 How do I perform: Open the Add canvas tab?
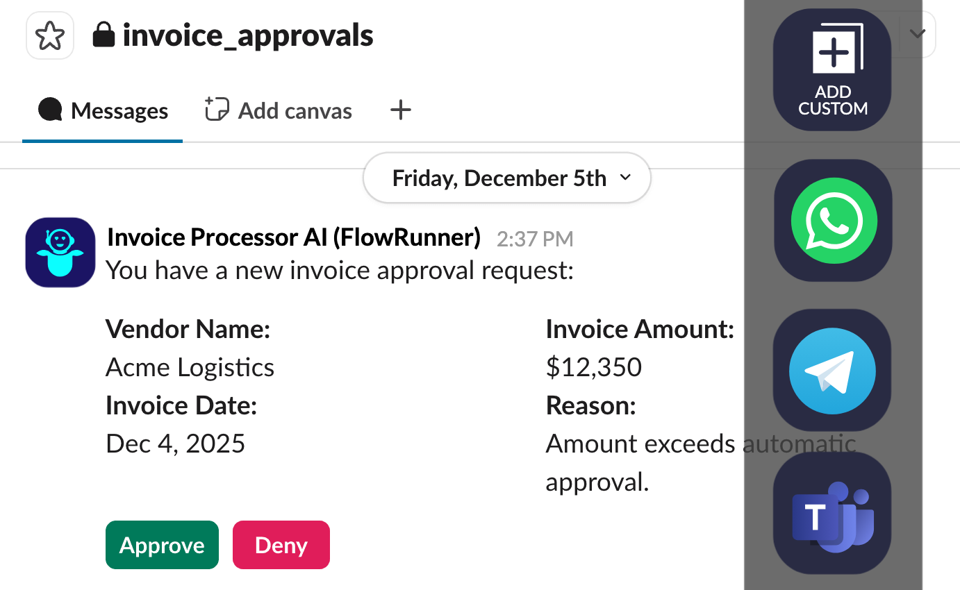coord(279,111)
